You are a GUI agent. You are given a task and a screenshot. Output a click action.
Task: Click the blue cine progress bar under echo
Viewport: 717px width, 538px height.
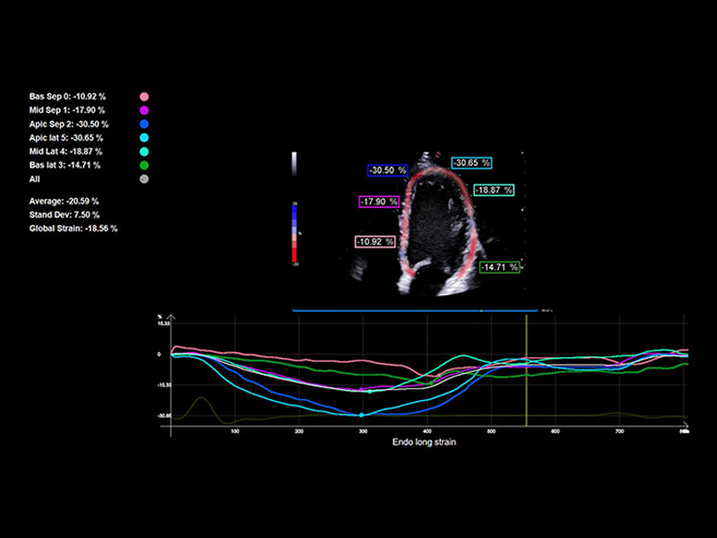[415, 310]
